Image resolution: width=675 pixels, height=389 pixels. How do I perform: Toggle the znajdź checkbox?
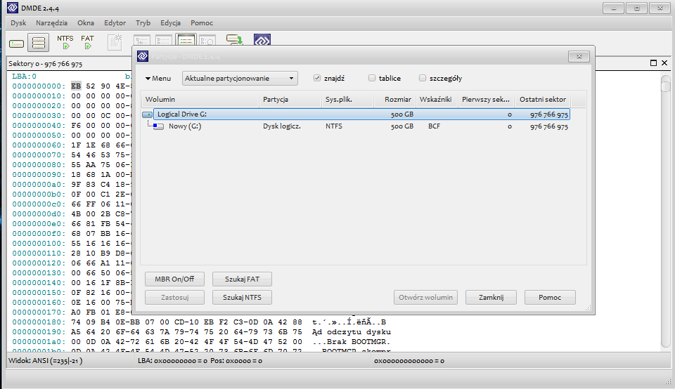317,78
